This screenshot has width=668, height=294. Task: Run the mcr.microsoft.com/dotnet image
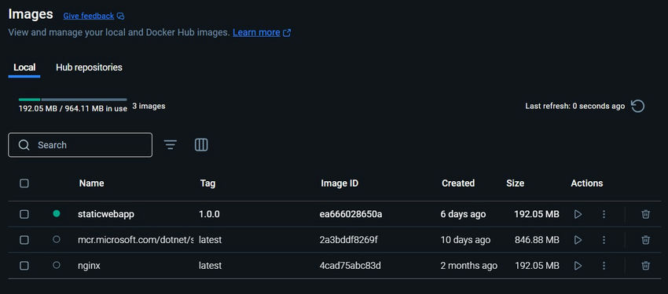(578, 240)
